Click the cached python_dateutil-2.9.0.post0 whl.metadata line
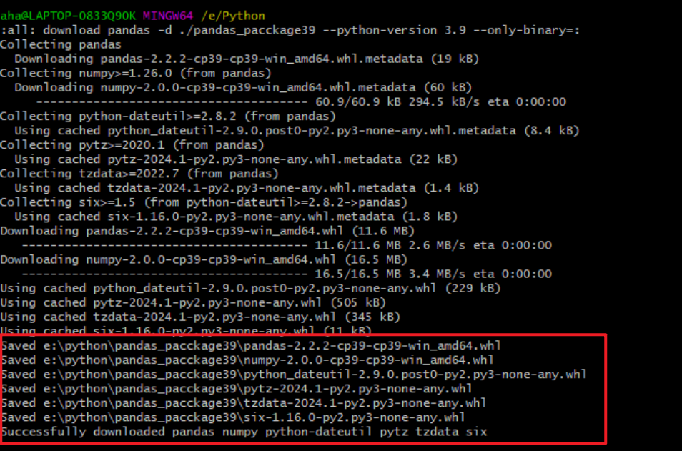The width and height of the screenshot is (682, 451). (297, 131)
